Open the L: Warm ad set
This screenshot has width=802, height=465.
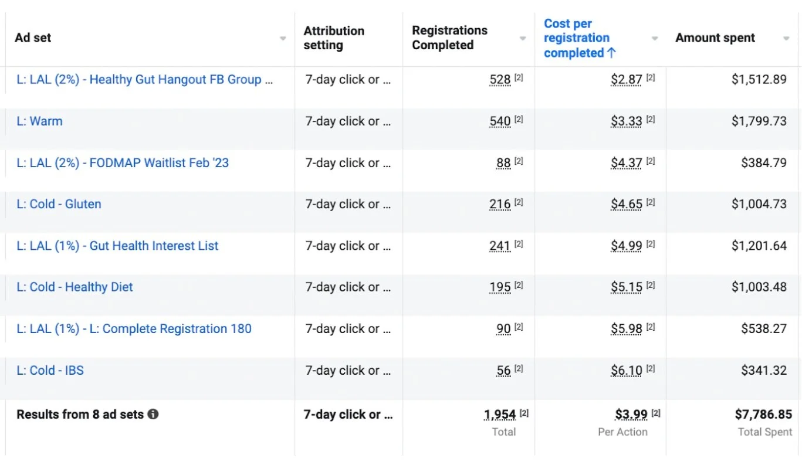[39, 121]
